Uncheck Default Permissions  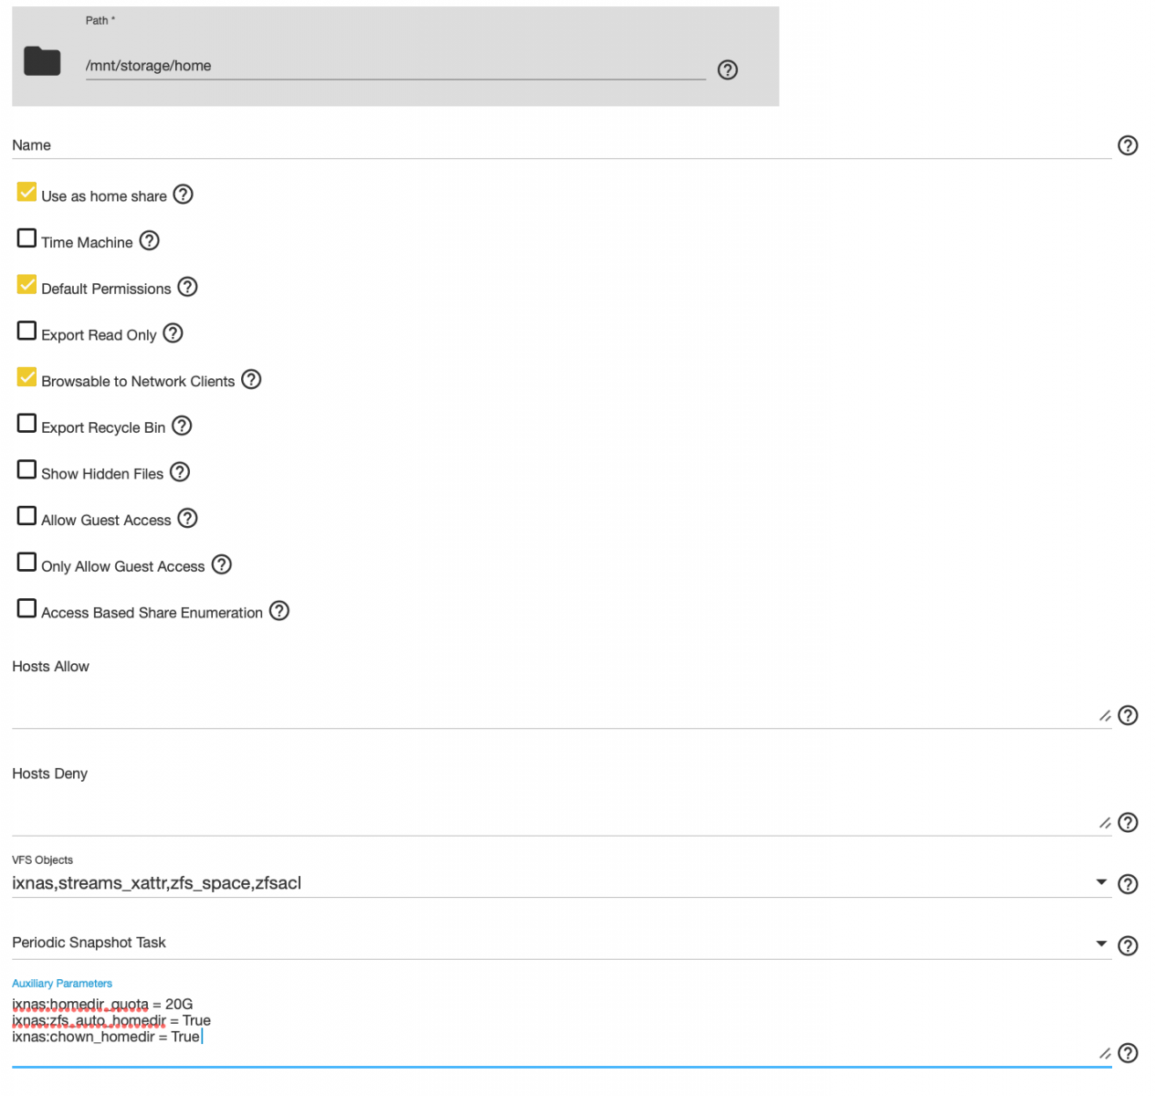coord(27,285)
